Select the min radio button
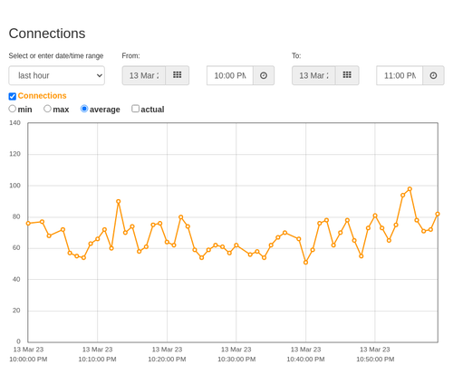Image resolution: width=453 pixels, height=365 pixels. point(12,109)
